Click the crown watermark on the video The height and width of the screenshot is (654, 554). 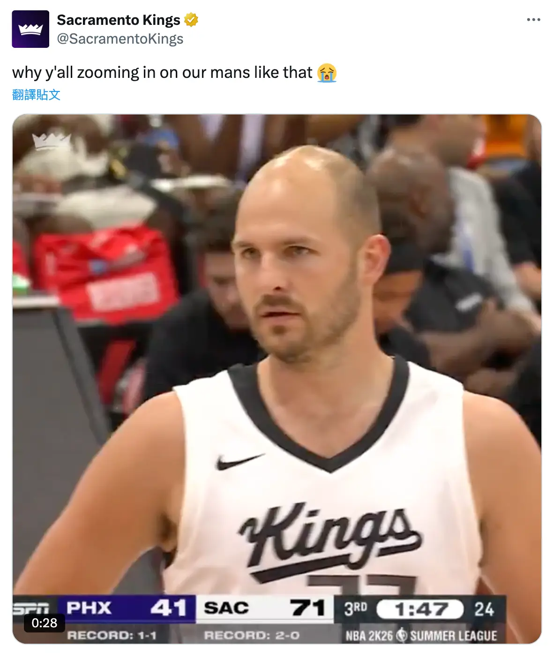[52, 141]
